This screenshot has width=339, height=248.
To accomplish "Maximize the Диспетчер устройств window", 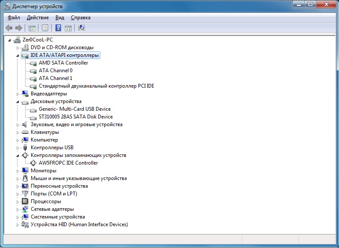I will click(310, 4).
